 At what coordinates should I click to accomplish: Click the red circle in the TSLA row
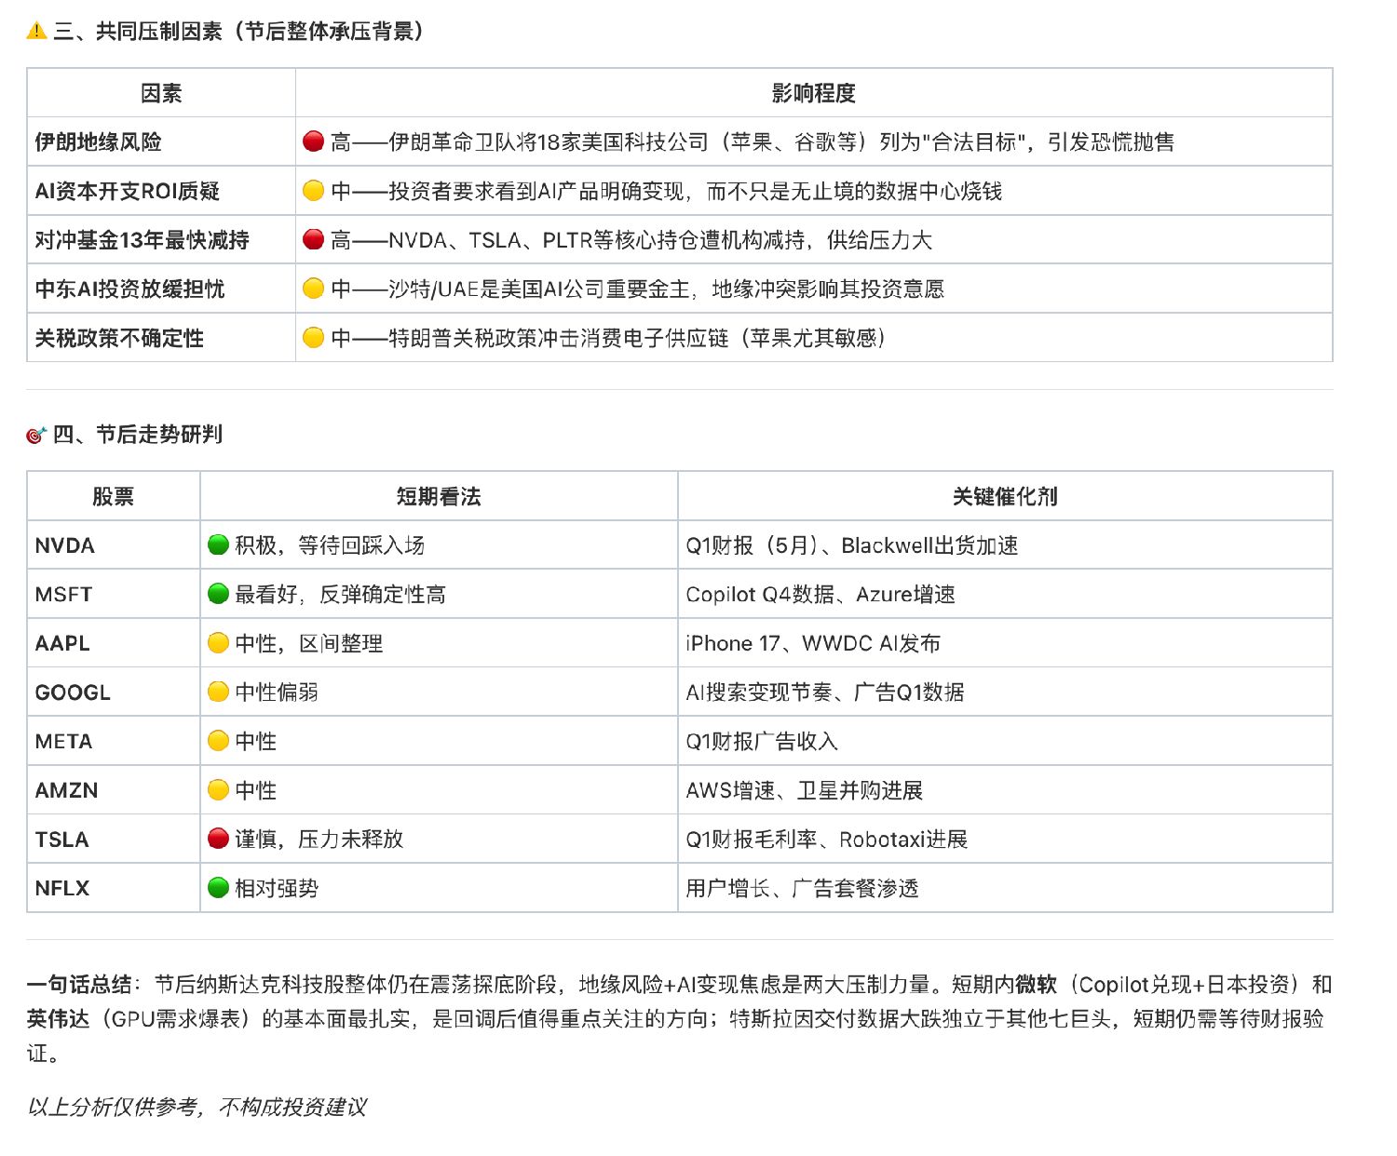pos(219,839)
